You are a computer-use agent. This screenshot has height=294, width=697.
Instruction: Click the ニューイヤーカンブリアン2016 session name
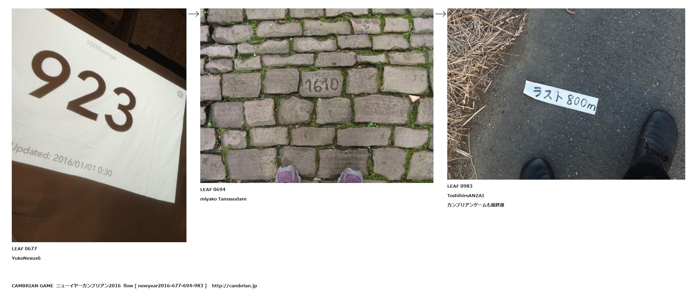[88, 286]
